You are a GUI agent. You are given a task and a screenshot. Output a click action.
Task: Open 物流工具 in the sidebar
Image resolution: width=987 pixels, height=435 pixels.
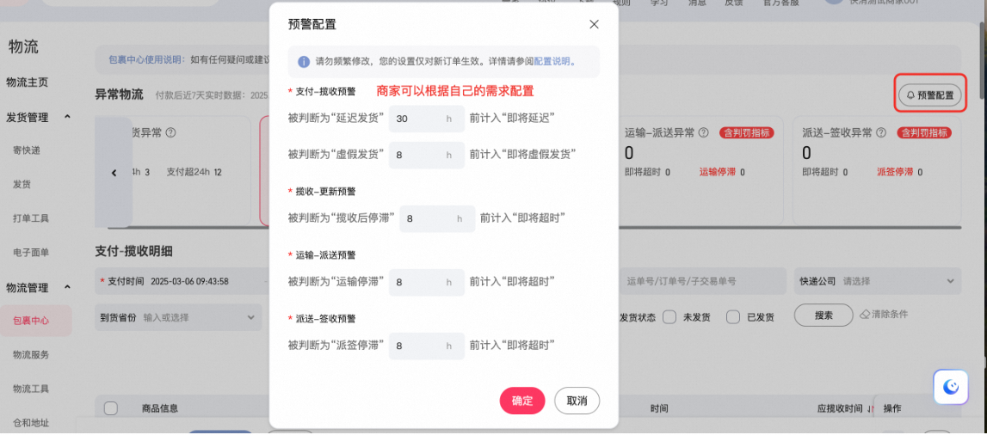[31, 389]
